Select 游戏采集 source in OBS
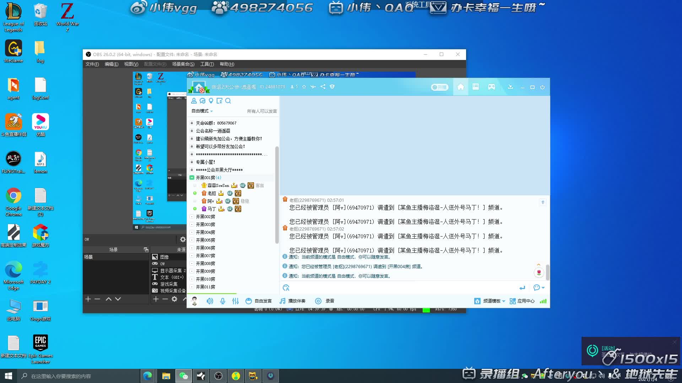Screen dimensions: 682x383 coord(169,284)
